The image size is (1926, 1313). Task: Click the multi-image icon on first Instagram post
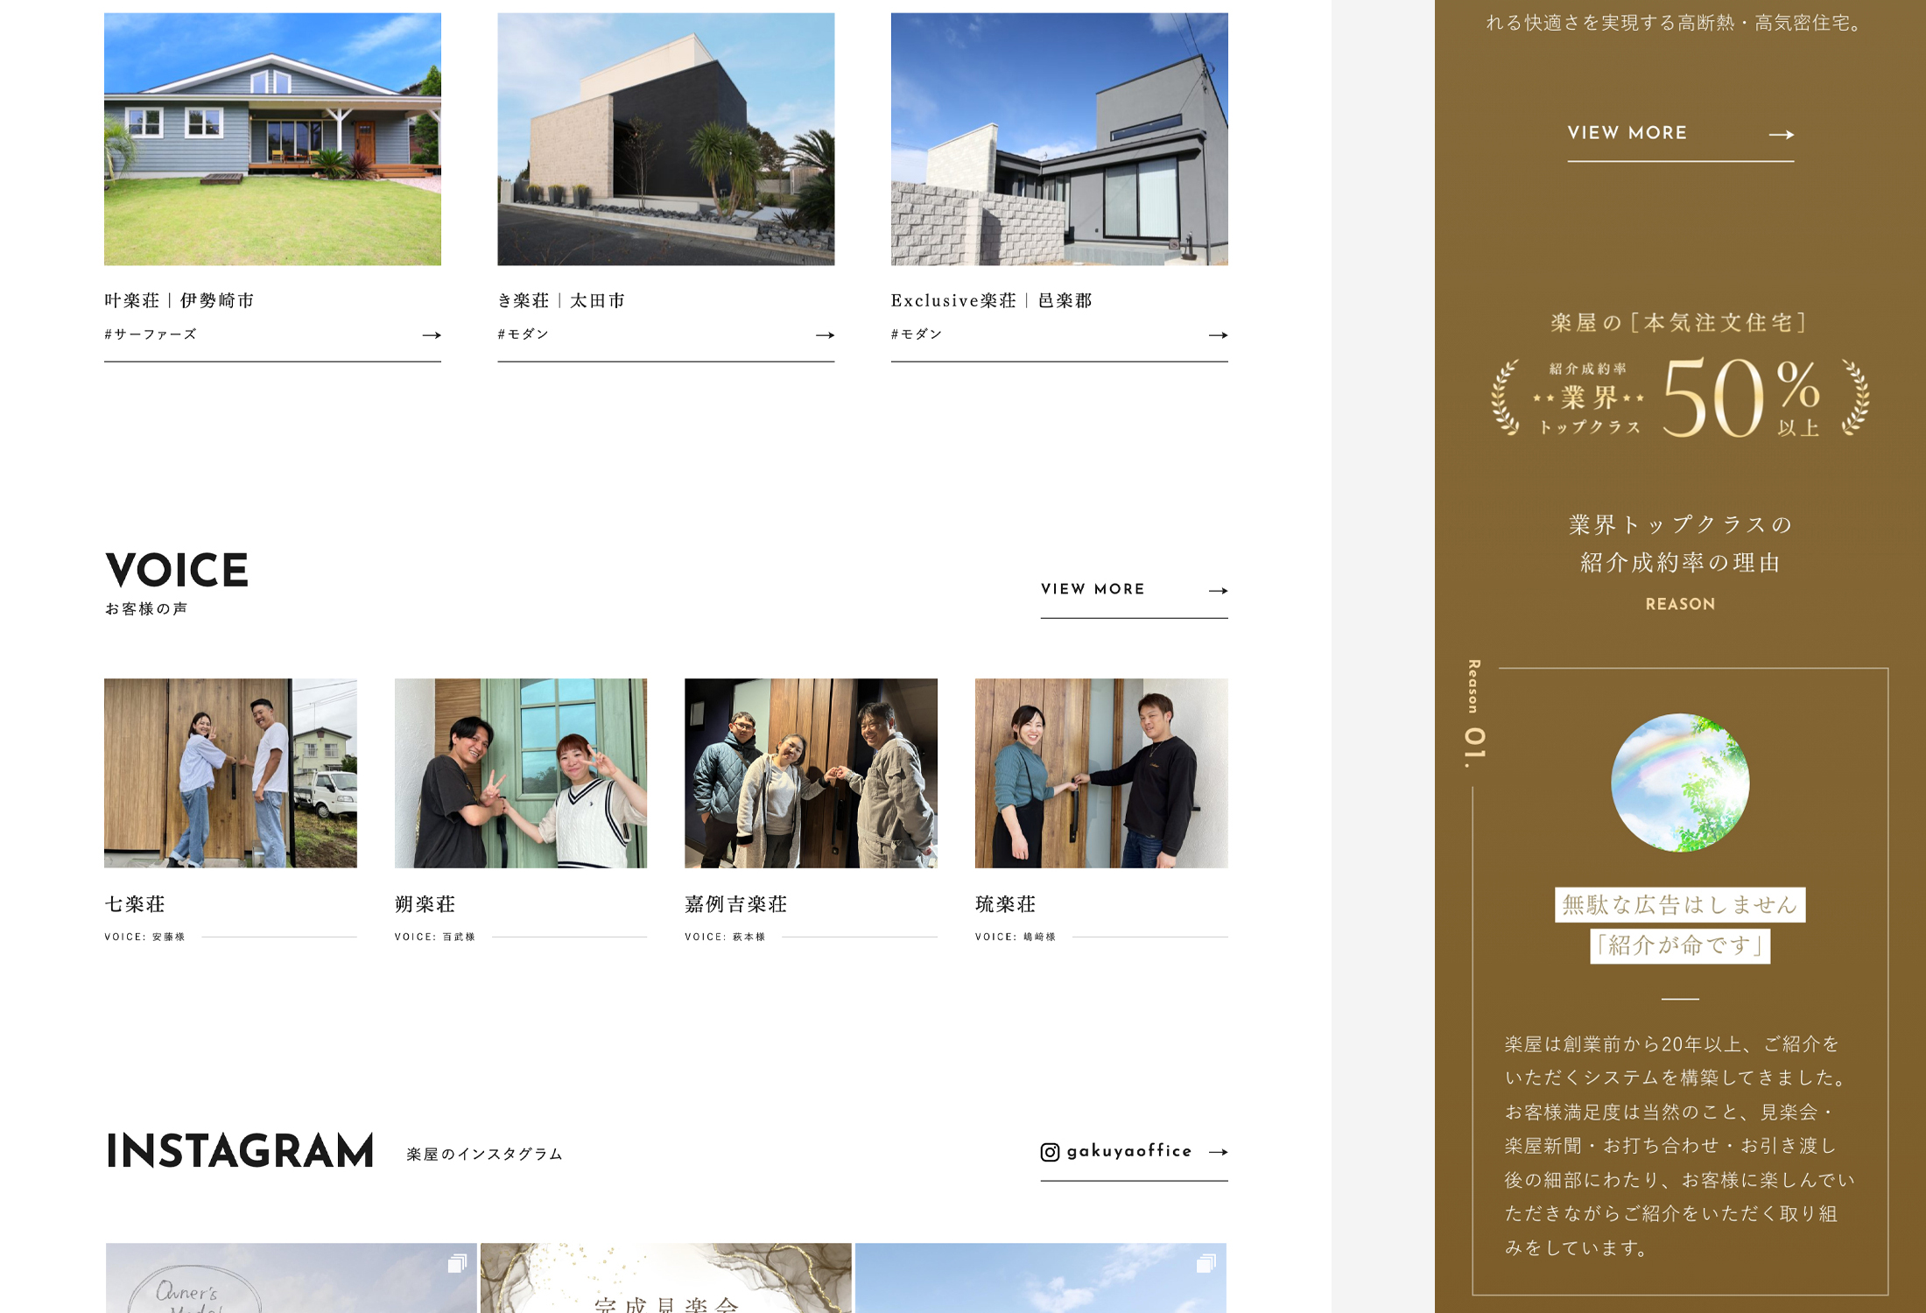(x=457, y=1263)
